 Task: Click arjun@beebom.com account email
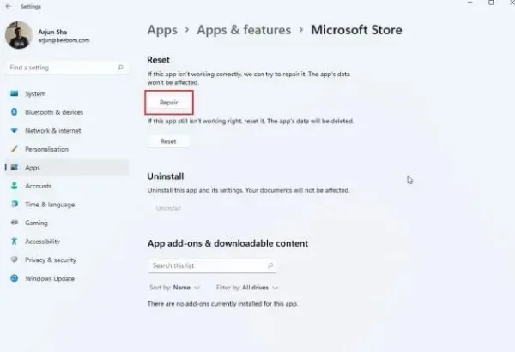click(x=64, y=40)
